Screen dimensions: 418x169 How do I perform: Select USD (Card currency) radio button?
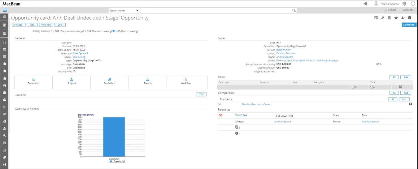pos(114,31)
